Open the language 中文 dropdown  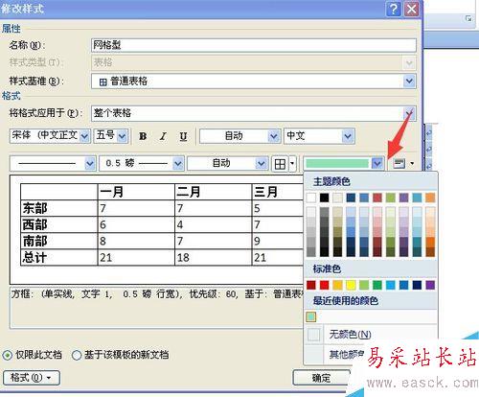coord(348,136)
